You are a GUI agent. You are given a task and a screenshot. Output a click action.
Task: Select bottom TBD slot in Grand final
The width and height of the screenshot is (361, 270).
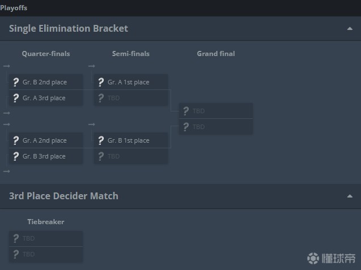(x=216, y=127)
